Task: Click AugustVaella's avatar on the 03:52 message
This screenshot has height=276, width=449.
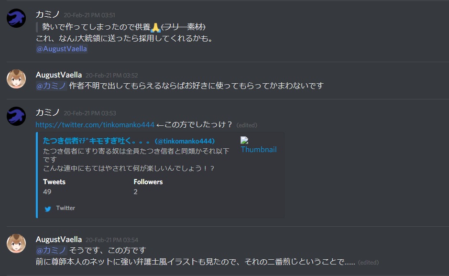Action: 16,79
